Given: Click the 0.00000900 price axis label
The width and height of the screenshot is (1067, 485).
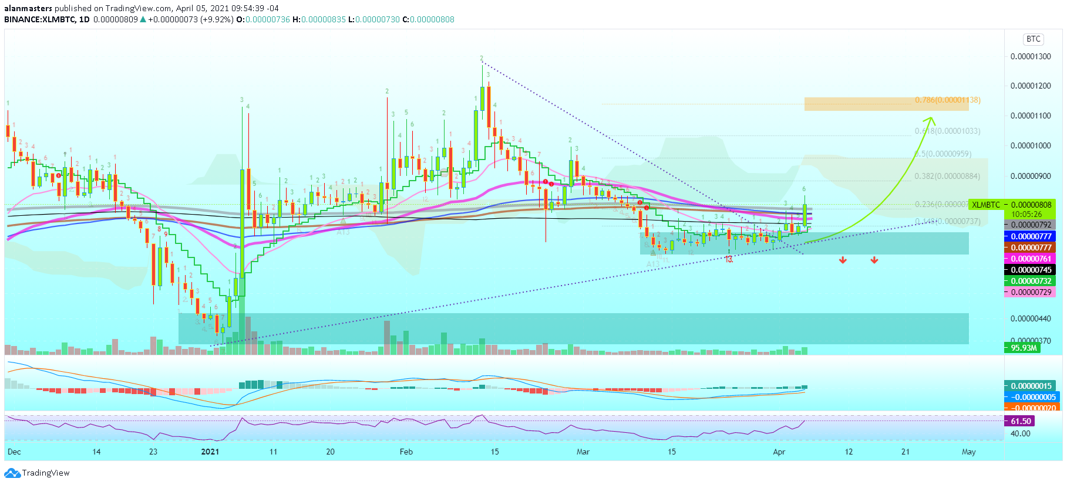Looking at the screenshot, I should [x=1031, y=176].
